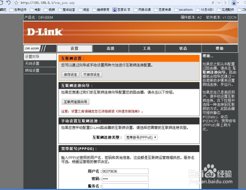Click the undo/back arrow icon
Screen dimensions: 246x190
coord(8,3)
